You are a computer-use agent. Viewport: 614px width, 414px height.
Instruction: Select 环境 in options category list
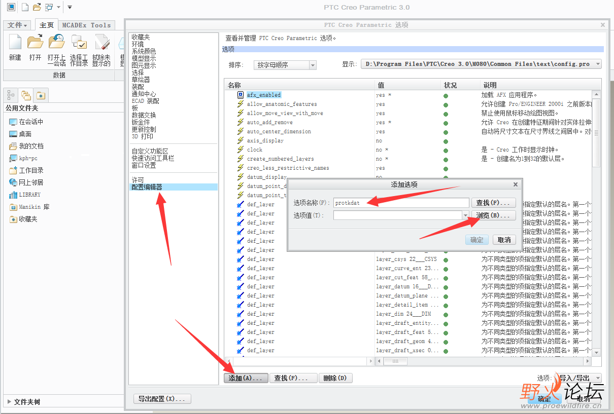tap(138, 45)
